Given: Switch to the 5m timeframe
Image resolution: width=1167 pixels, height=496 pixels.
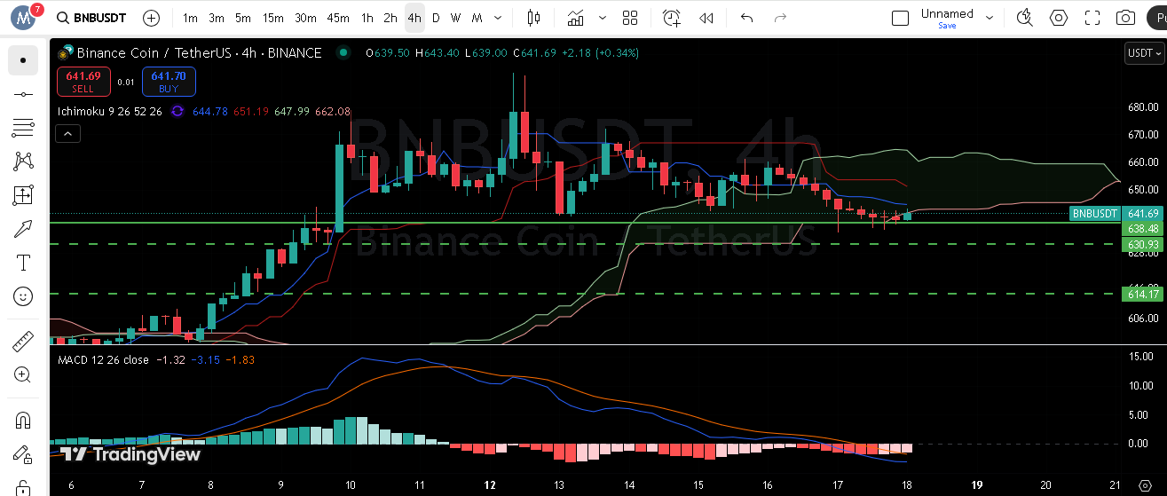Looking at the screenshot, I should 243,18.
